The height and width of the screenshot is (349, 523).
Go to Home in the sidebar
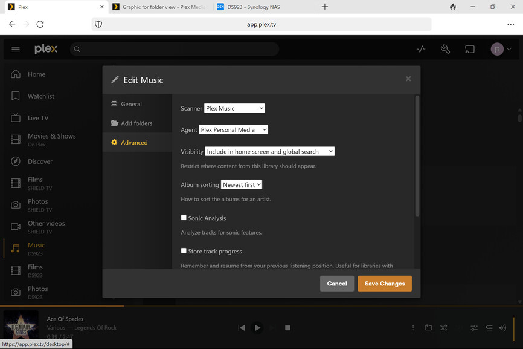(x=36, y=74)
